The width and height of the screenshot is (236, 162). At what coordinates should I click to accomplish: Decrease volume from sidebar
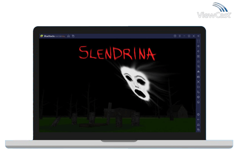point(198,51)
